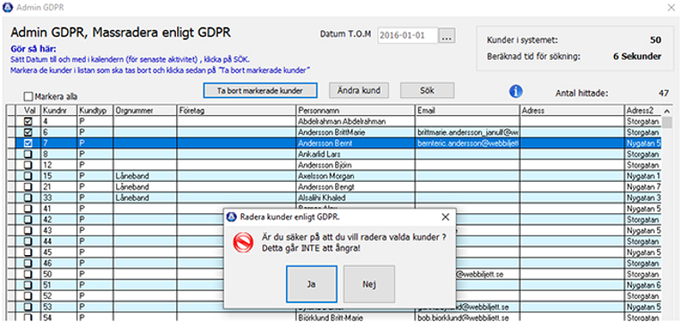Image resolution: width=681 pixels, height=322 pixels.
Task: Check the box for customer 15
Action: (x=28, y=176)
